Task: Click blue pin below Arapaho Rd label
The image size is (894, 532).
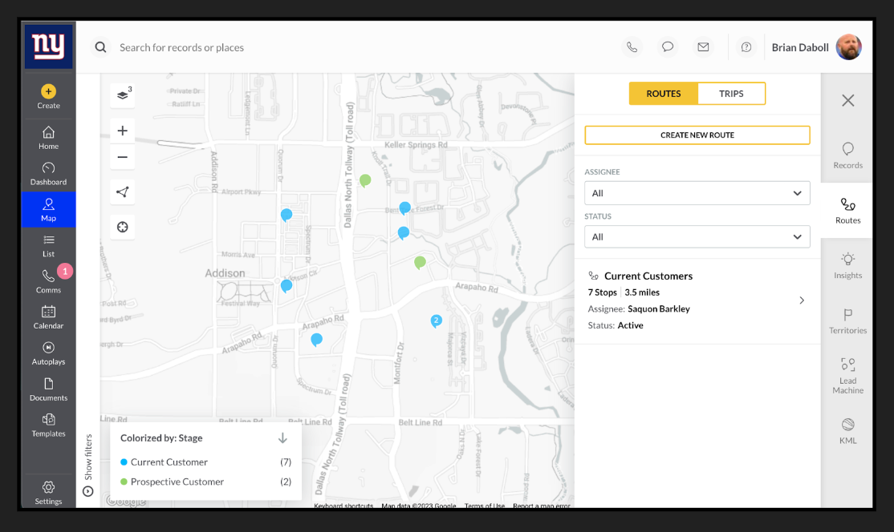Action: (316, 341)
